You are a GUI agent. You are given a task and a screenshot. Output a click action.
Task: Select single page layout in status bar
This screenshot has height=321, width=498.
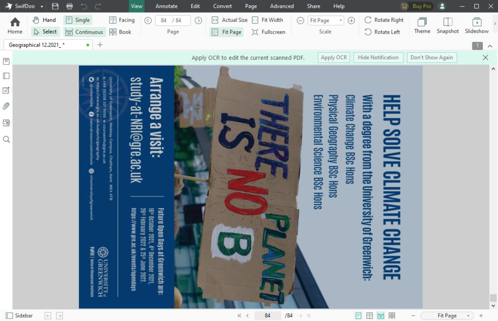(x=358, y=316)
